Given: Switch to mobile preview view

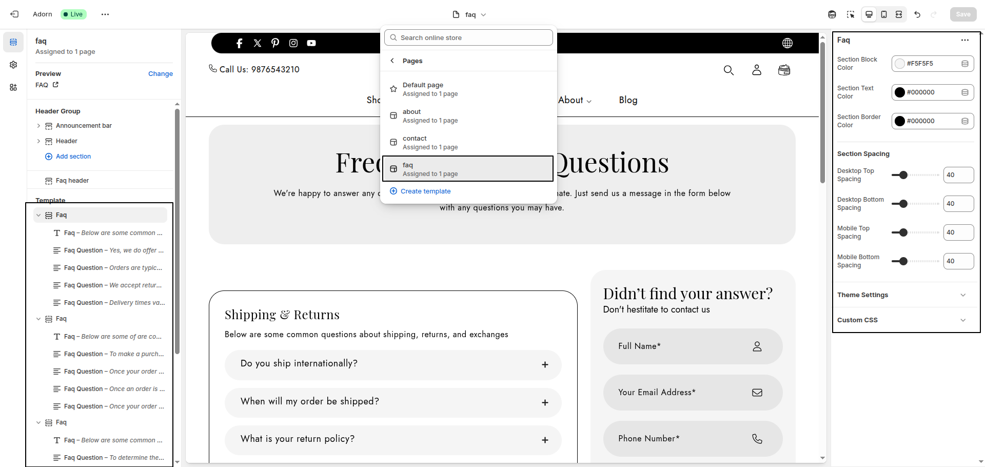Looking at the screenshot, I should (884, 14).
